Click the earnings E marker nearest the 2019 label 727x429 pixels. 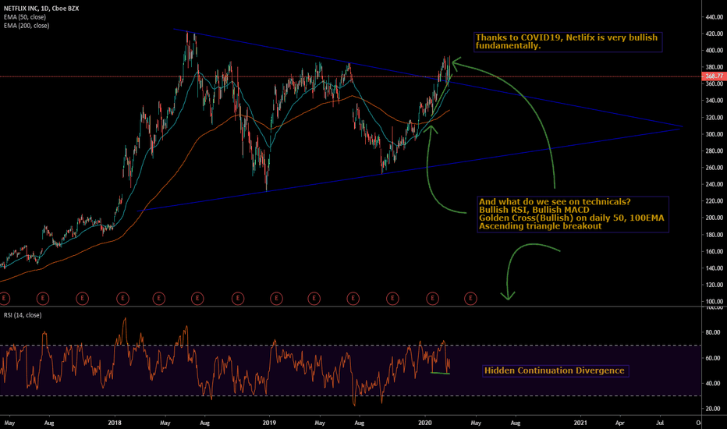(276, 298)
